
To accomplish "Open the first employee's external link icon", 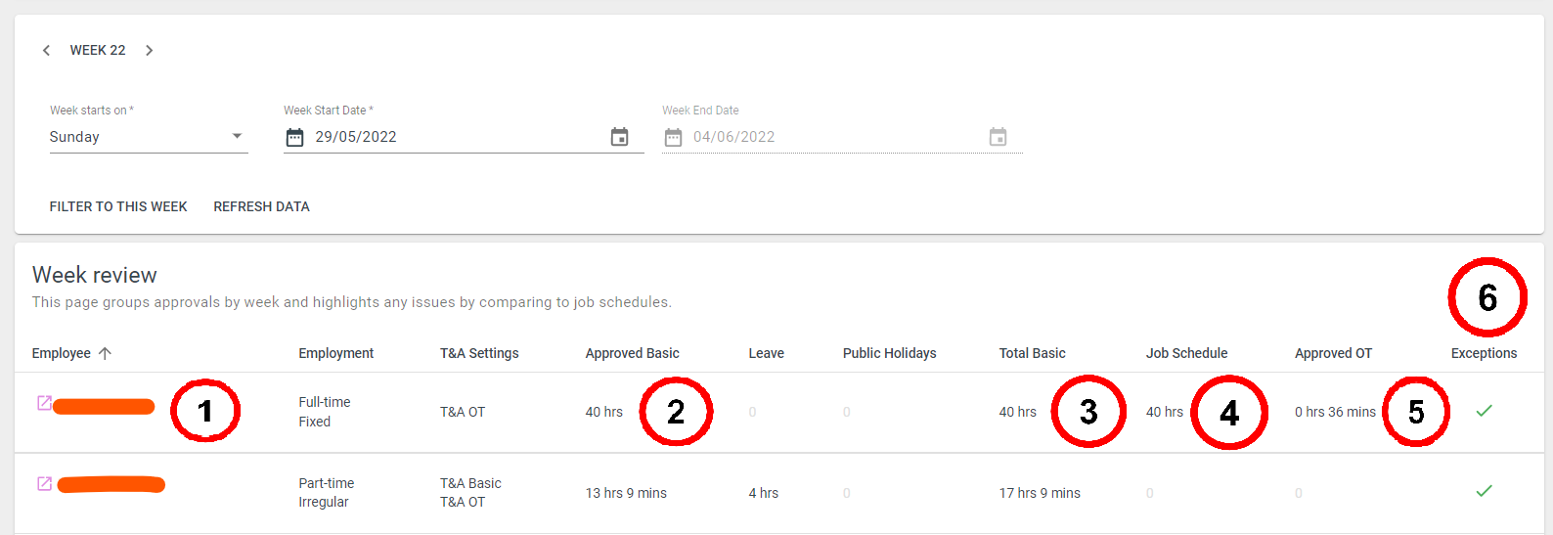I will (x=44, y=403).
